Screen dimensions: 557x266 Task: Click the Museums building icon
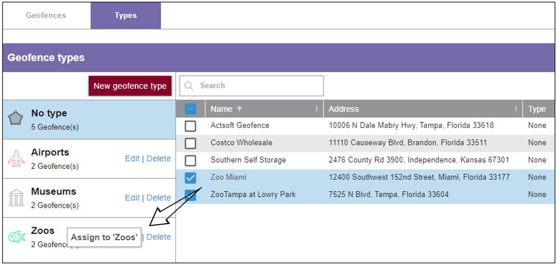[16, 198]
